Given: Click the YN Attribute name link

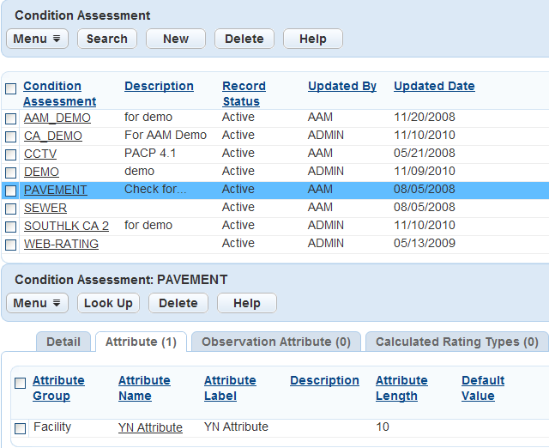Looking at the screenshot, I should (150, 427).
